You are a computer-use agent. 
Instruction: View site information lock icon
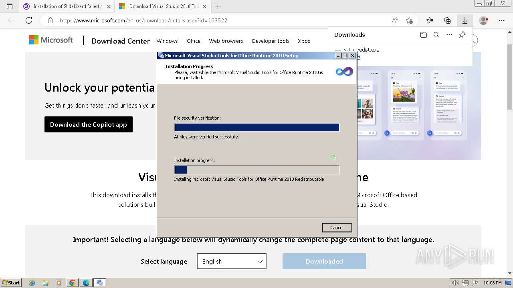click(x=50, y=20)
